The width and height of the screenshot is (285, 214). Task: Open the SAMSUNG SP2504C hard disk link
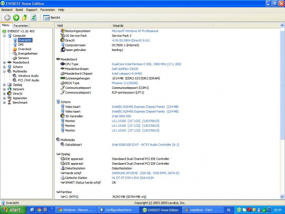click(x=145, y=173)
